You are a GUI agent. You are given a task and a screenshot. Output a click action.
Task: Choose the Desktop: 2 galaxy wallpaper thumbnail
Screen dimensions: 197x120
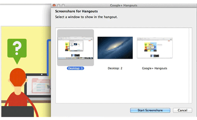(115, 48)
